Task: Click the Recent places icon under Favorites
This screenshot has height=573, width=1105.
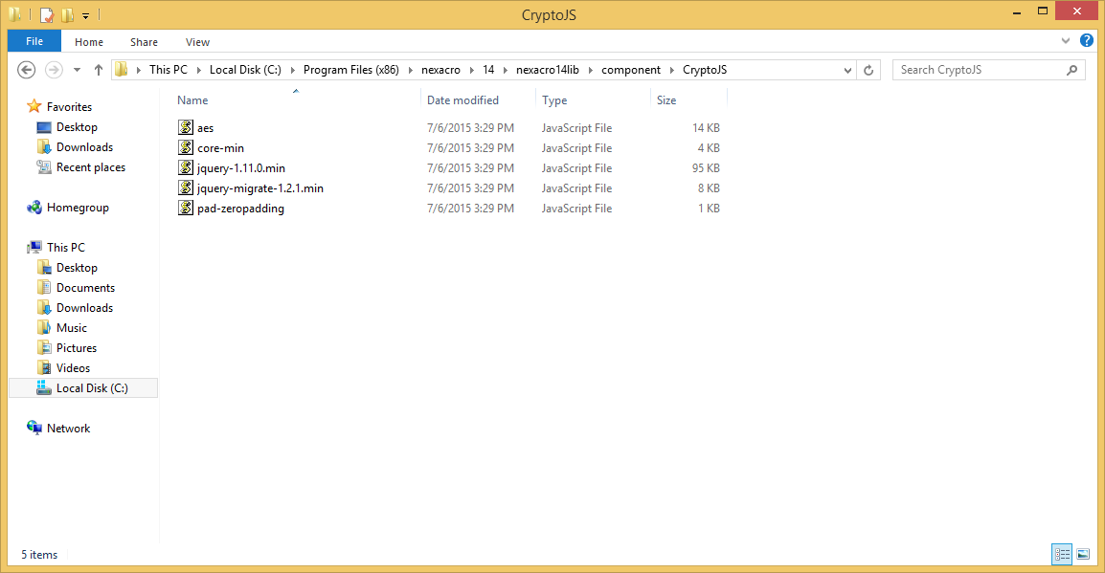Action: [44, 166]
